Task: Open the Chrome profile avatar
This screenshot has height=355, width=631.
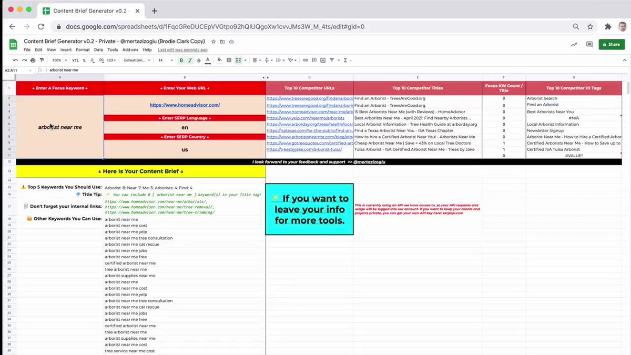Action: [x=623, y=26]
